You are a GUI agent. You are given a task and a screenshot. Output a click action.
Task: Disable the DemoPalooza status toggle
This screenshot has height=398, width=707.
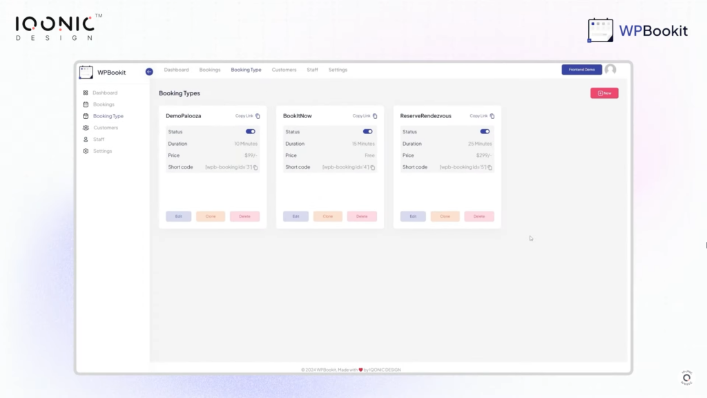(250, 132)
